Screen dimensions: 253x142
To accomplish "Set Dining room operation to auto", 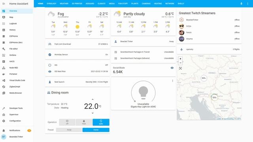I will coord(101,122).
